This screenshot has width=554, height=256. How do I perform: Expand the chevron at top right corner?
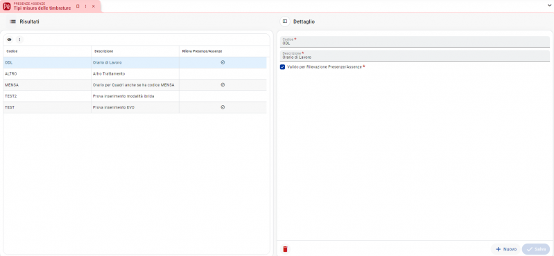click(549, 6)
